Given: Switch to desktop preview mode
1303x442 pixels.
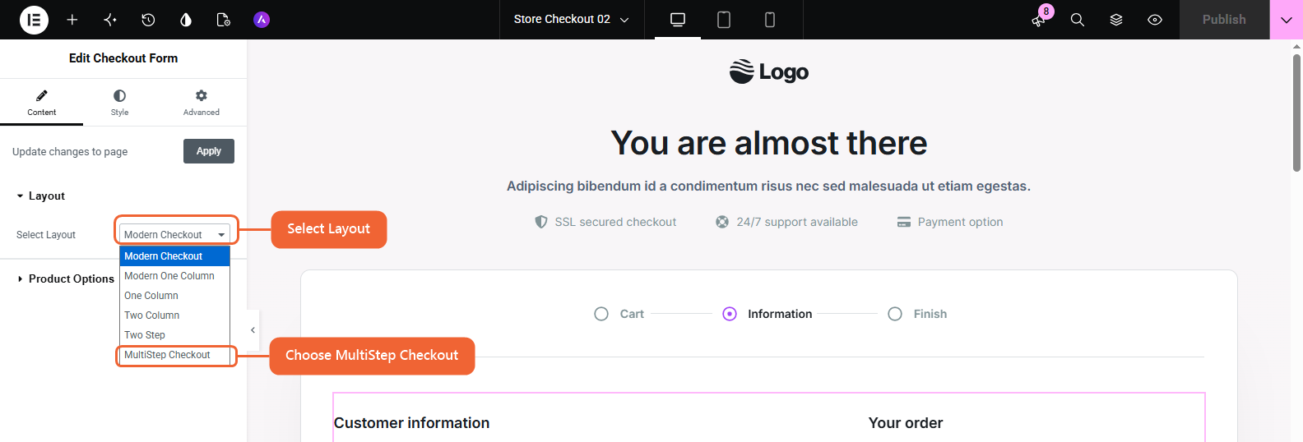Looking at the screenshot, I should pos(678,20).
